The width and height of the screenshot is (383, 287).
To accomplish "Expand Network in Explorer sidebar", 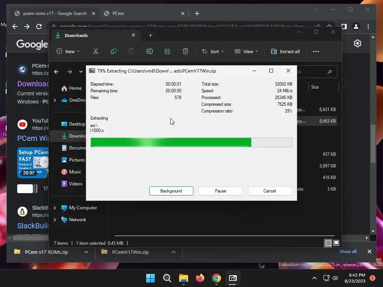I will [x=55, y=220].
